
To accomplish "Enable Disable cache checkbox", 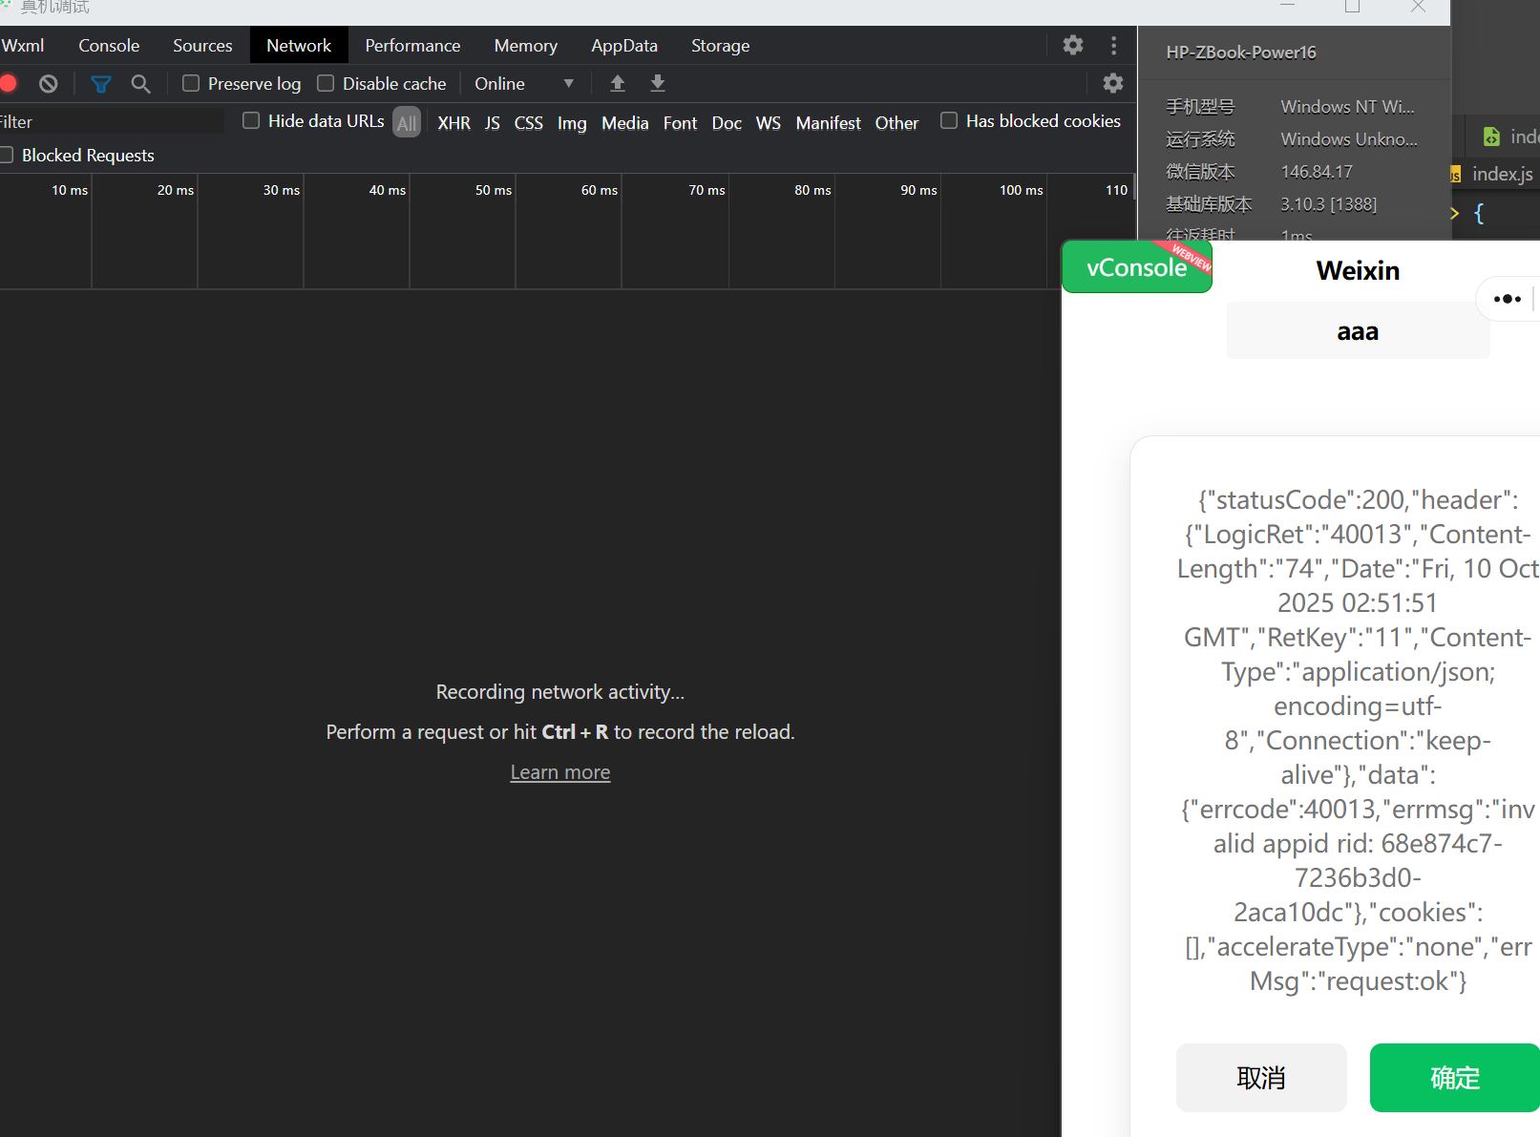I will click(x=326, y=83).
